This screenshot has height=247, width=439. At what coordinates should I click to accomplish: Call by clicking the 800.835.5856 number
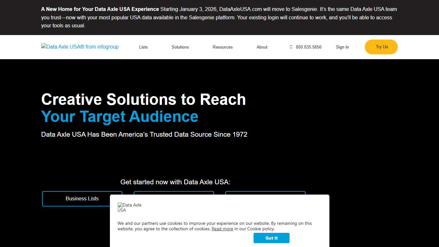309,47
